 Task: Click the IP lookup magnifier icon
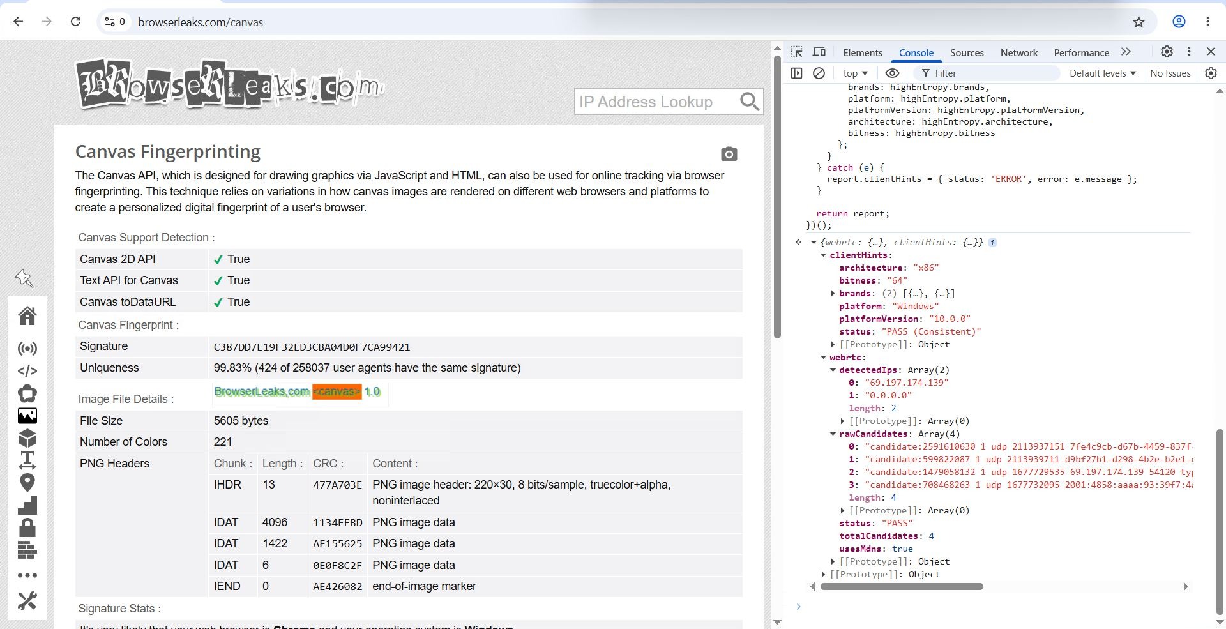[x=750, y=102]
